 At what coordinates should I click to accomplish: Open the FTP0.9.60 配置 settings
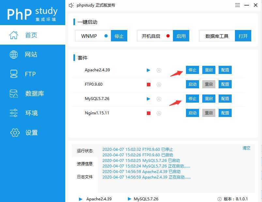coord(225,84)
